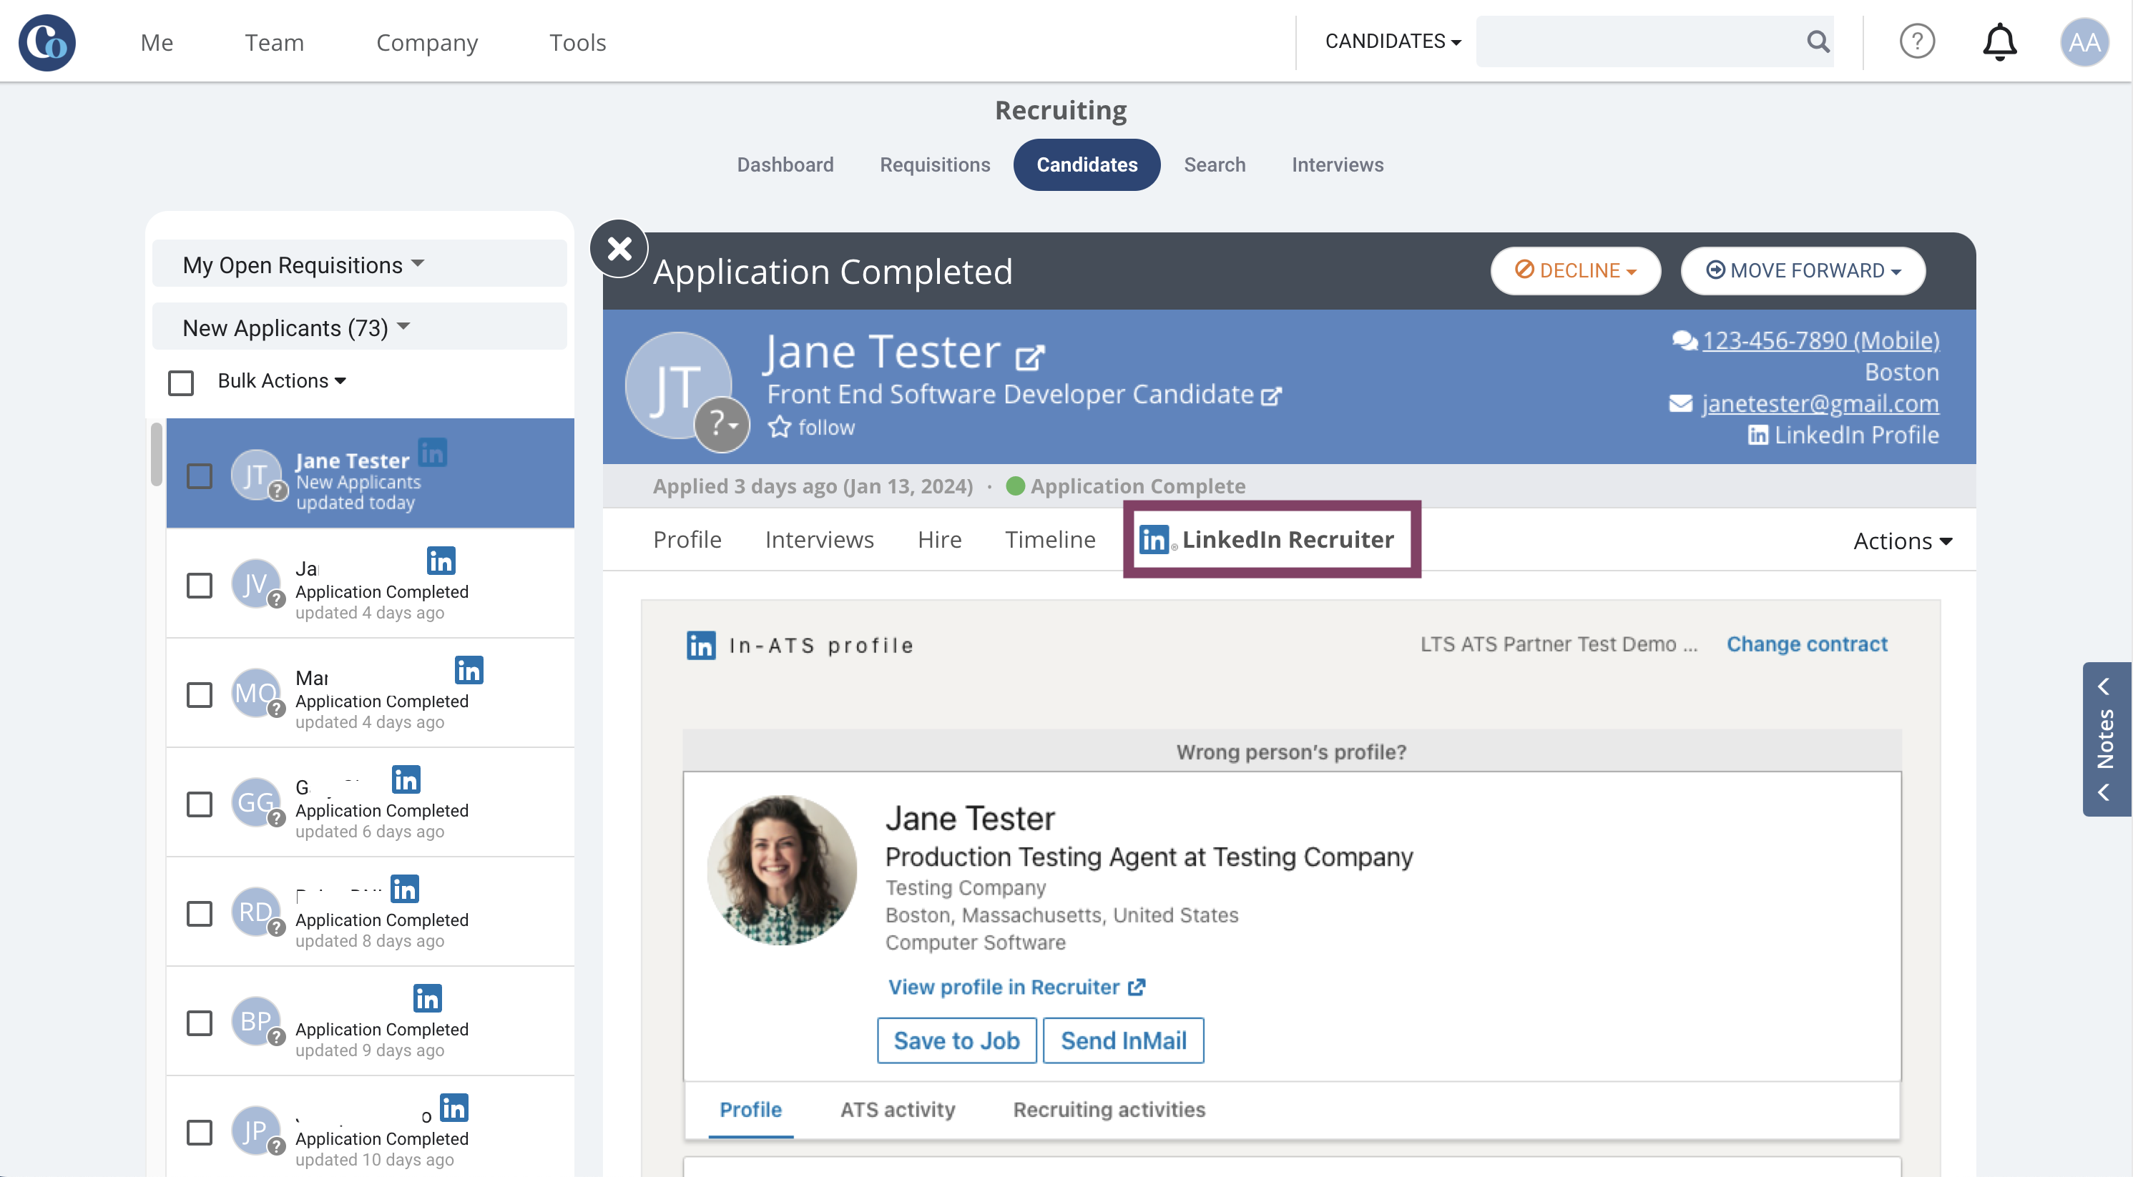Switch to the Timeline tab

point(1050,540)
